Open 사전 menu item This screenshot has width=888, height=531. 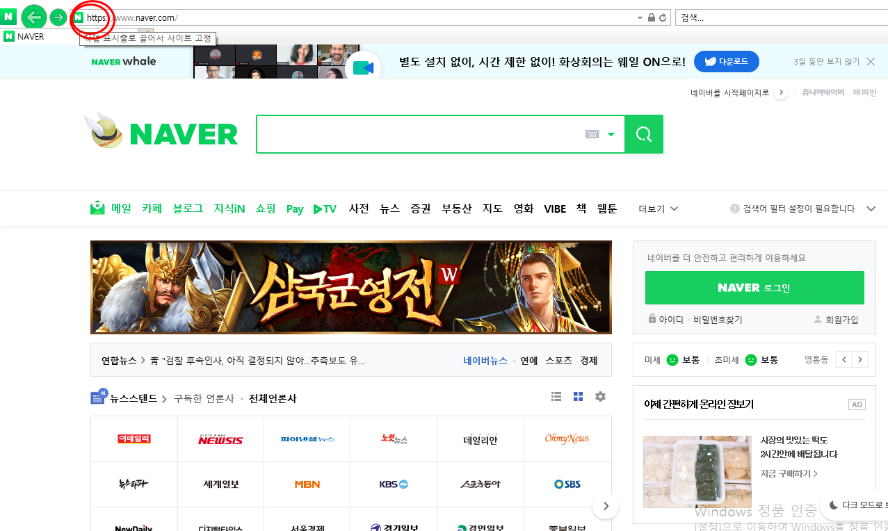359,208
